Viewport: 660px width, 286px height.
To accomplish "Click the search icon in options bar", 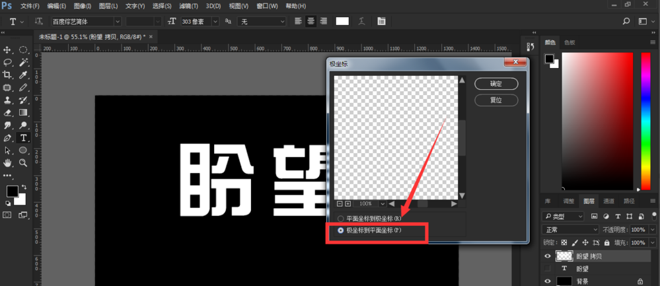I will point(626,21).
